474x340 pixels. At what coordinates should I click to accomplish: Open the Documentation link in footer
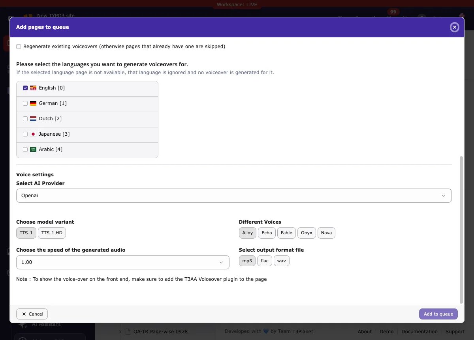(419, 332)
